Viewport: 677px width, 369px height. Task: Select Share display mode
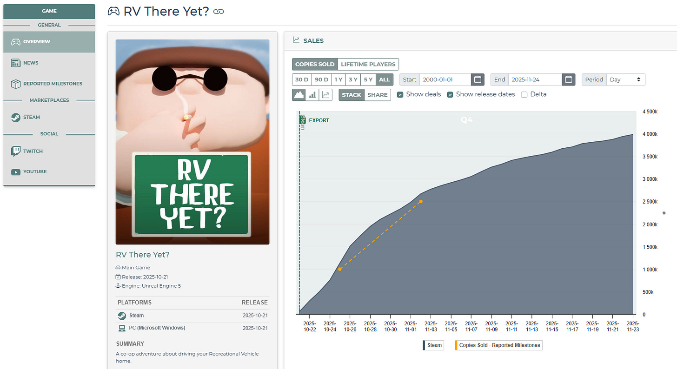coord(378,95)
